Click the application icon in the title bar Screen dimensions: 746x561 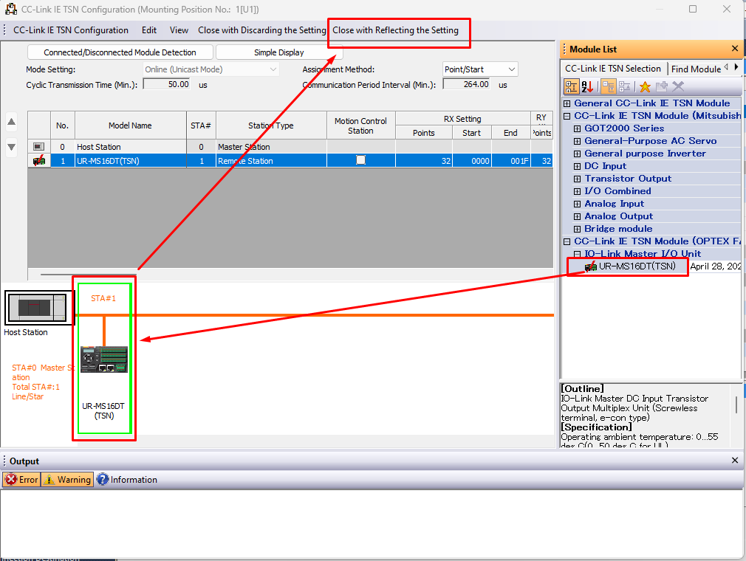[11, 9]
